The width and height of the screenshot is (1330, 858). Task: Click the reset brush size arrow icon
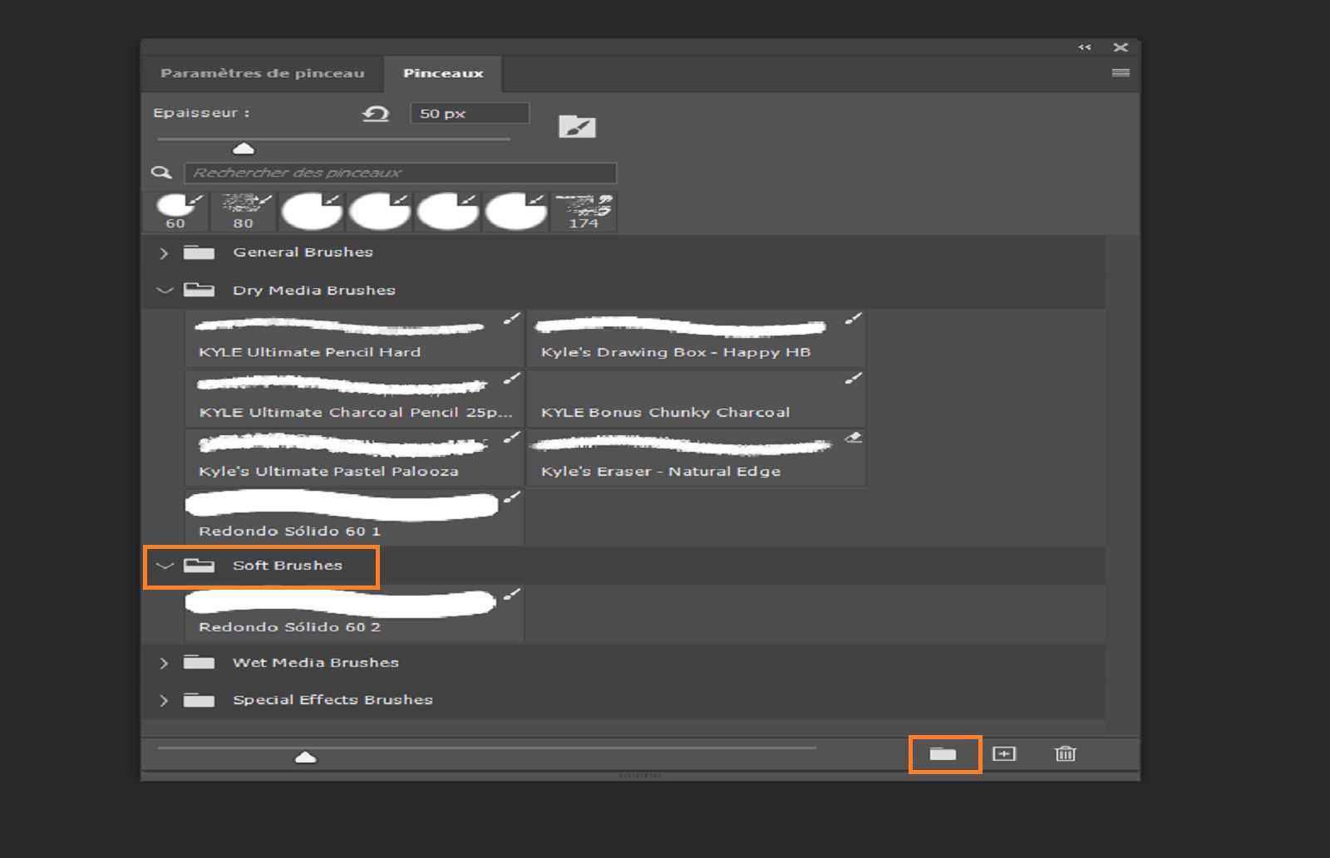coord(376,113)
